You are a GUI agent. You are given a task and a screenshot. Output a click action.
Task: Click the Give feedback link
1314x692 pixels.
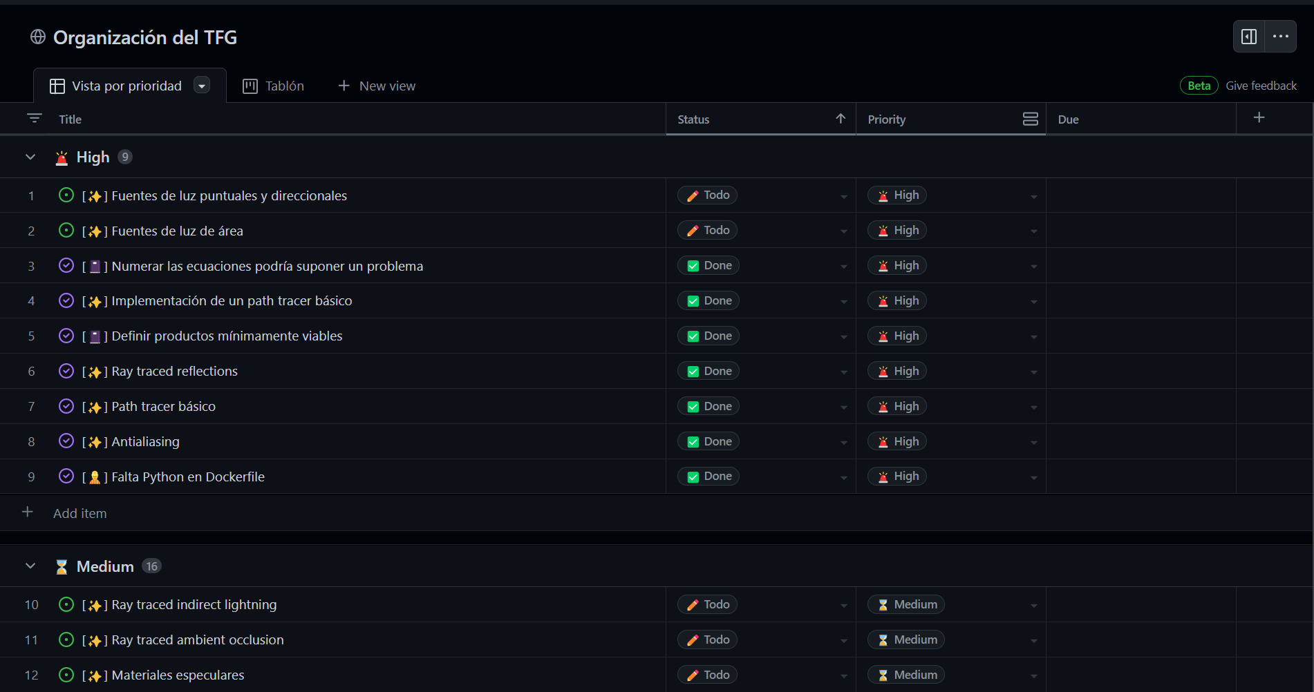1261,86
